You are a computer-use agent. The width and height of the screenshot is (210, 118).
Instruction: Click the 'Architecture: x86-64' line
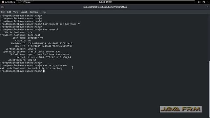click(x=22, y=60)
